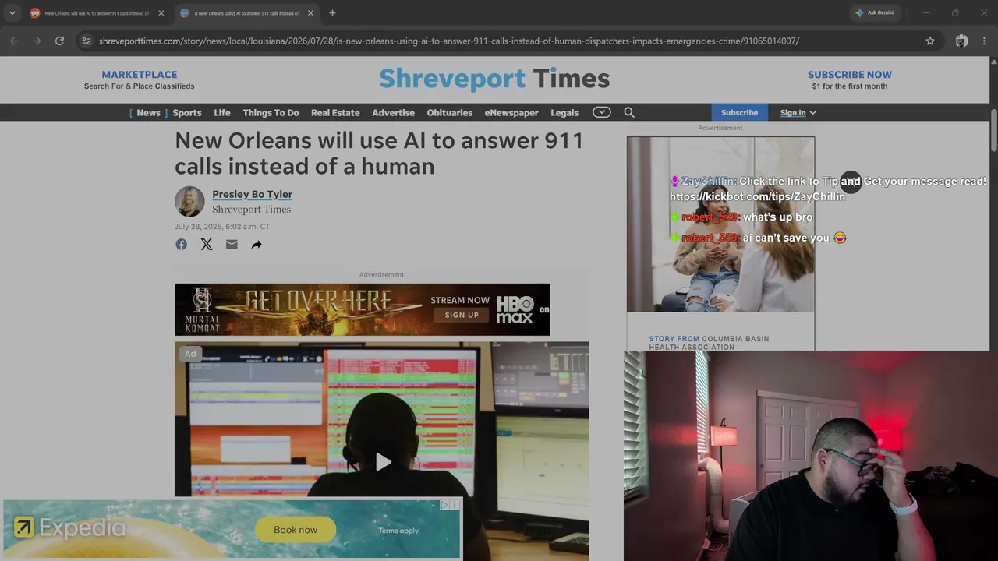Open the Sports section
This screenshot has height=561, width=998.
pyautogui.click(x=187, y=113)
